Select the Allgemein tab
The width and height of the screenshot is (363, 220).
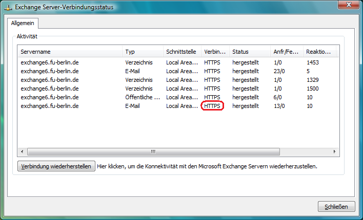[x=22, y=24]
